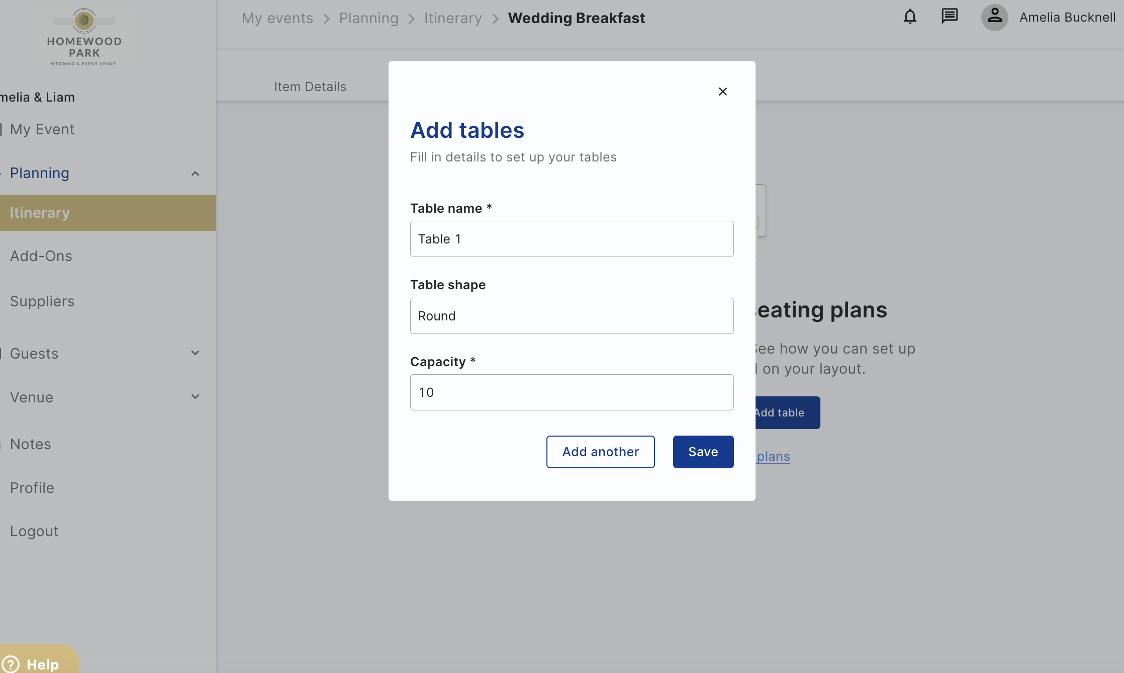
Task: Go to Planning in the breadcrumb
Action: [x=368, y=18]
